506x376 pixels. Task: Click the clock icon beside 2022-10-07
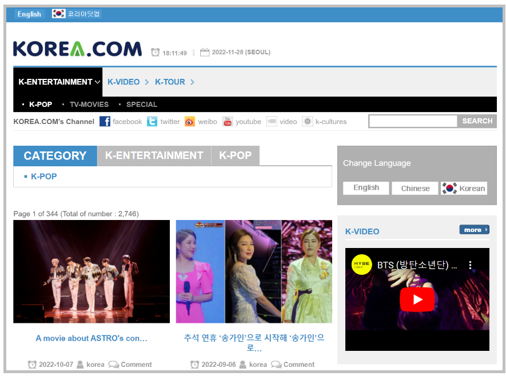(x=32, y=365)
